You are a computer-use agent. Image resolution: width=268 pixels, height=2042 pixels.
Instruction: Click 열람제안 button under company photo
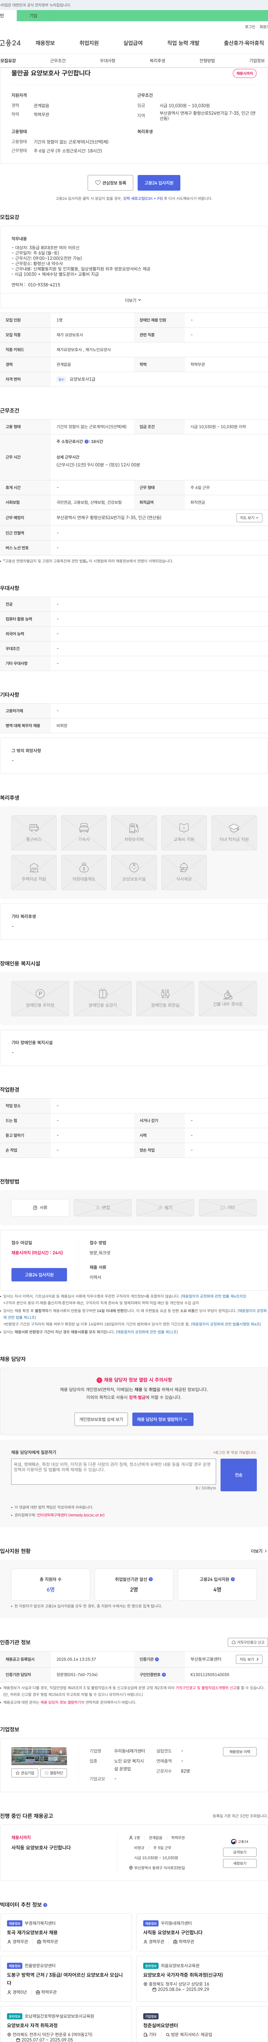[54, 1772]
